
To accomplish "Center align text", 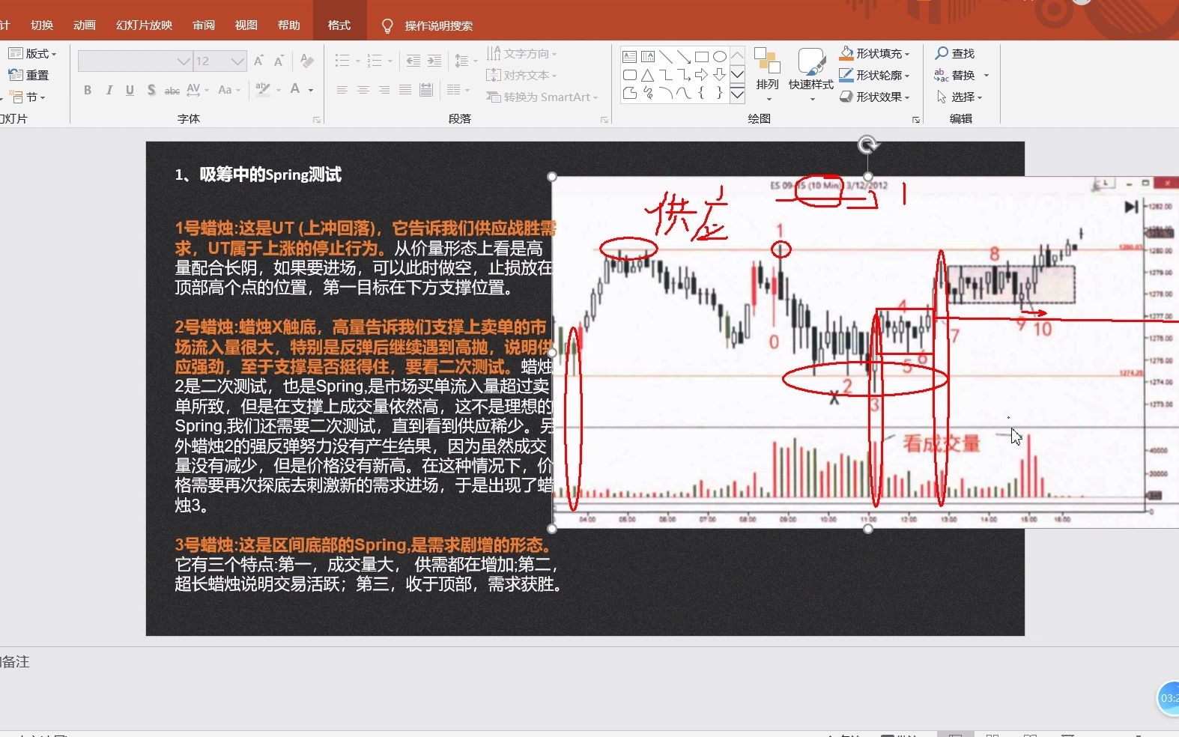I will pos(363,90).
